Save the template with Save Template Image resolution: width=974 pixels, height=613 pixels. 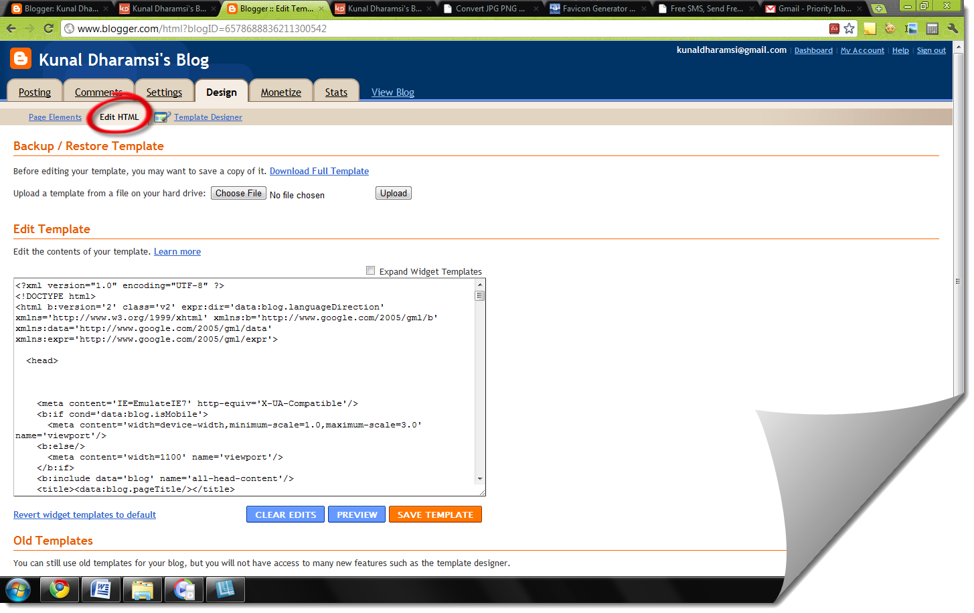coord(435,515)
